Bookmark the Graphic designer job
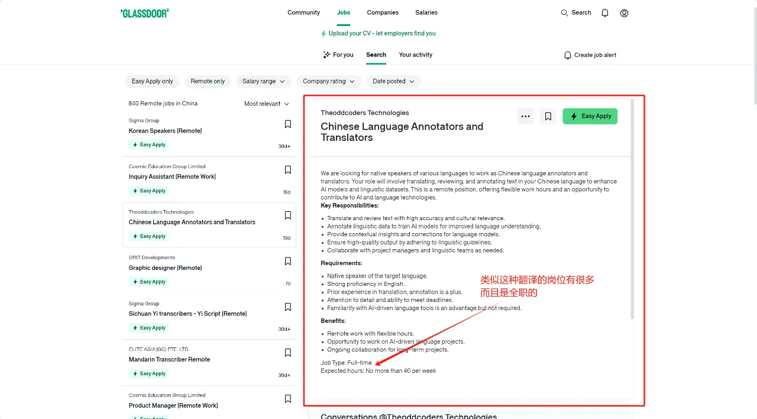The width and height of the screenshot is (757, 419). tap(288, 261)
